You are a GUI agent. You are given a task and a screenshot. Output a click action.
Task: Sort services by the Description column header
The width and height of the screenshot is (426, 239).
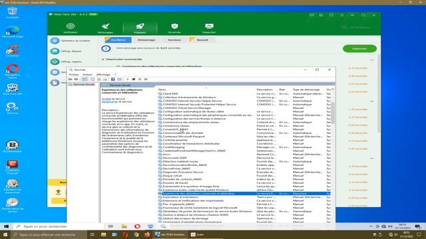265,90
